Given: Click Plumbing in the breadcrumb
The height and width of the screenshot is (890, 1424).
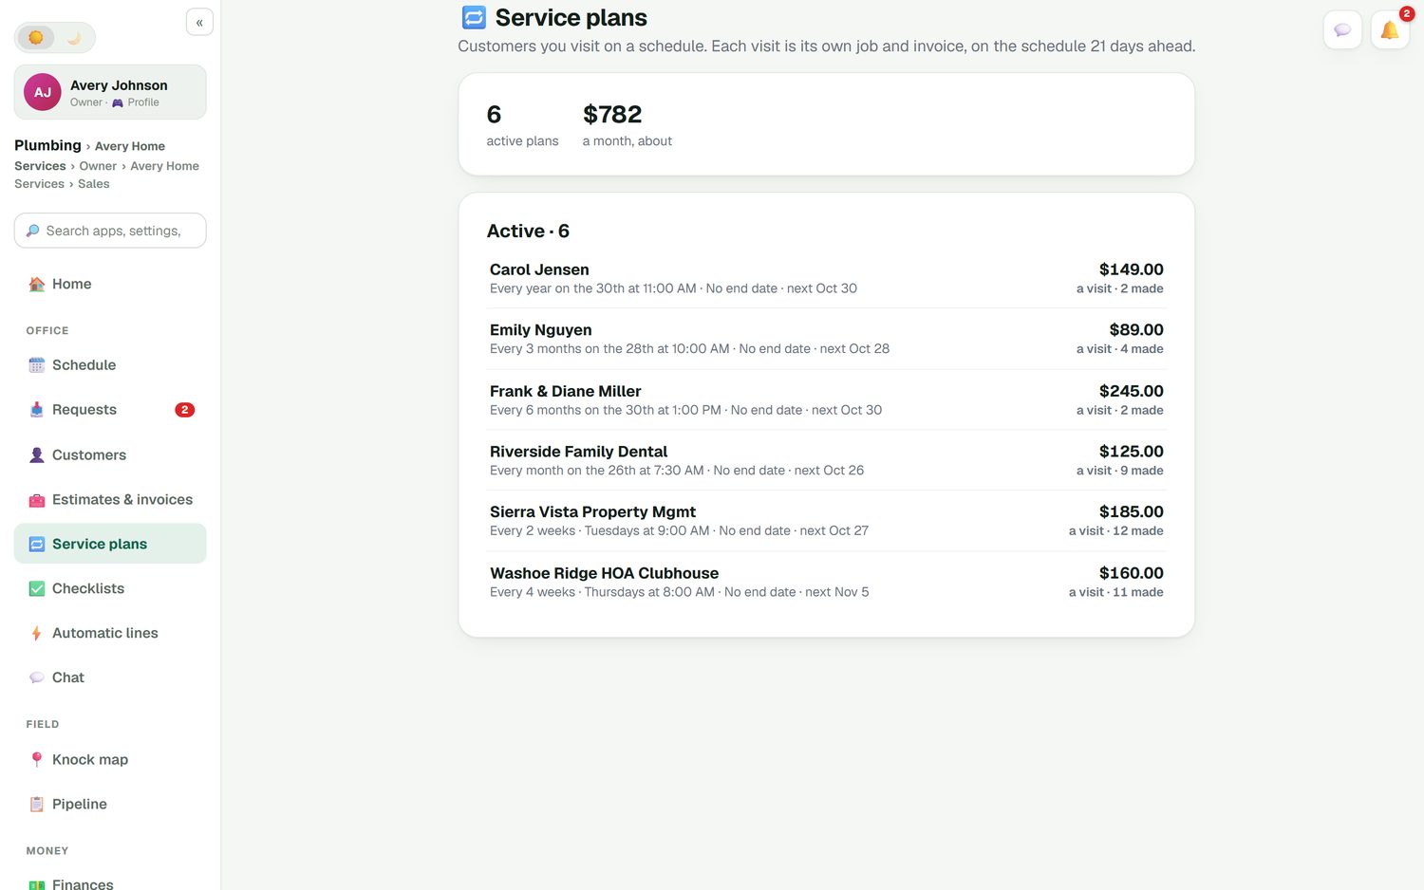Looking at the screenshot, I should (47, 145).
